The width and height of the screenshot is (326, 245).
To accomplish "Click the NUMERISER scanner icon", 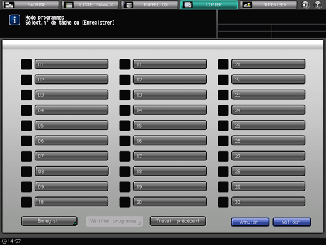I will [247, 4].
